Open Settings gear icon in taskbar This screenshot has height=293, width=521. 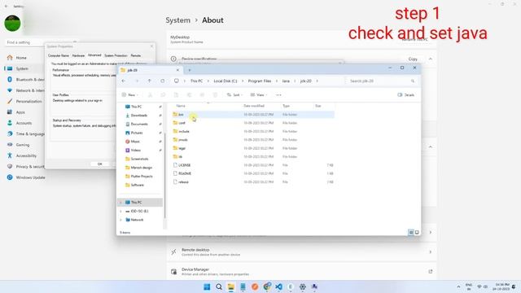pos(302,286)
